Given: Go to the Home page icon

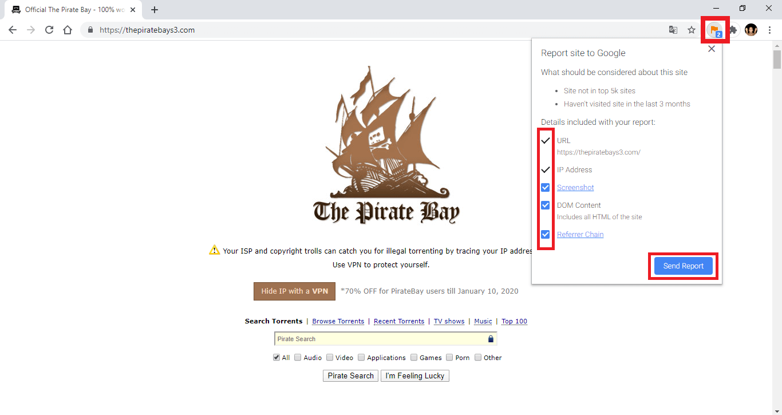Looking at the screenshot, I should [68, 30].
